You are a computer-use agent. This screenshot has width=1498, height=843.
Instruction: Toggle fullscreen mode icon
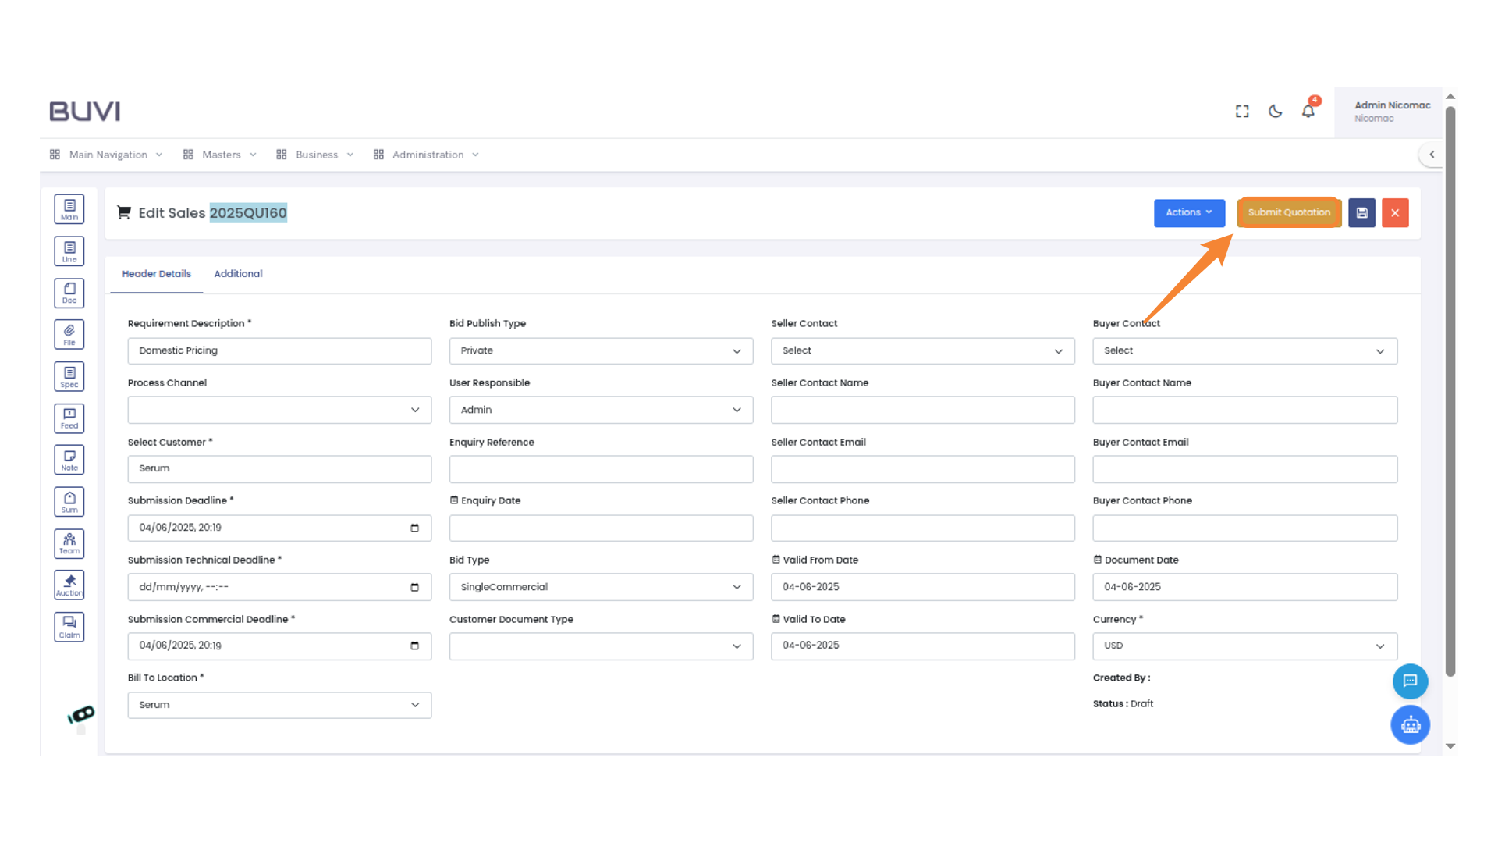(1242, 112)
